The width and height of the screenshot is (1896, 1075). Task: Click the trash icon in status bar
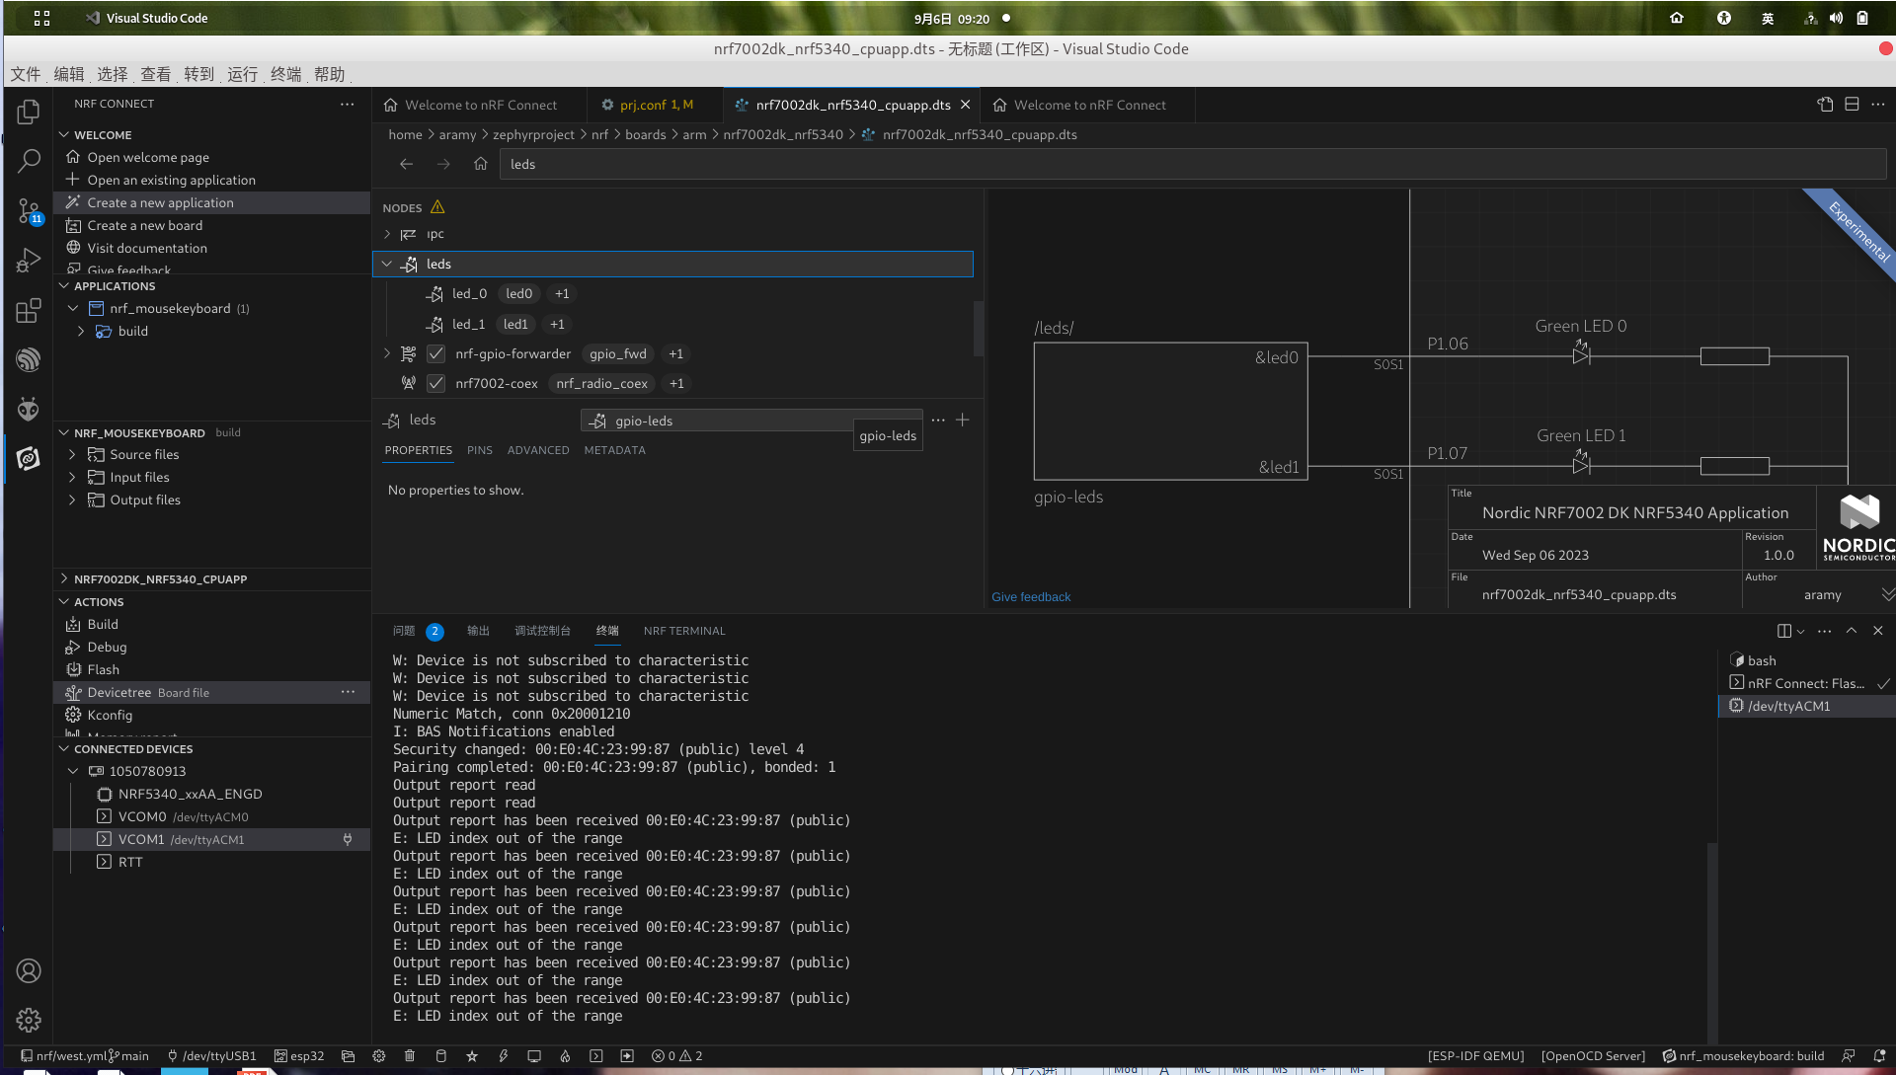(x=410, y=1056)
